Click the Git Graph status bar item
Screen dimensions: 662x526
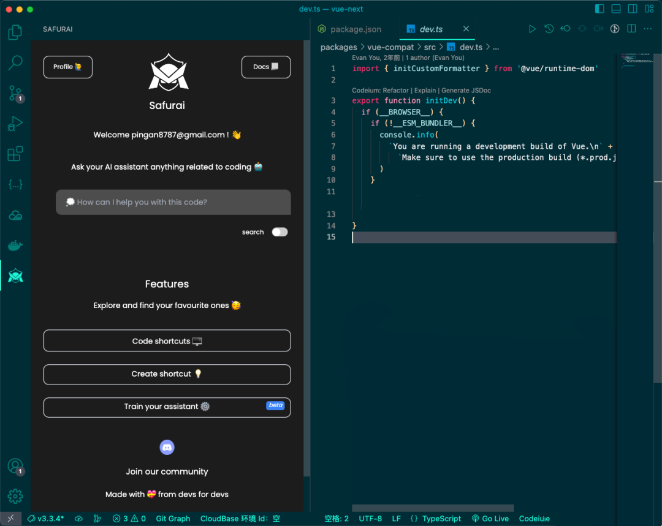173,519
